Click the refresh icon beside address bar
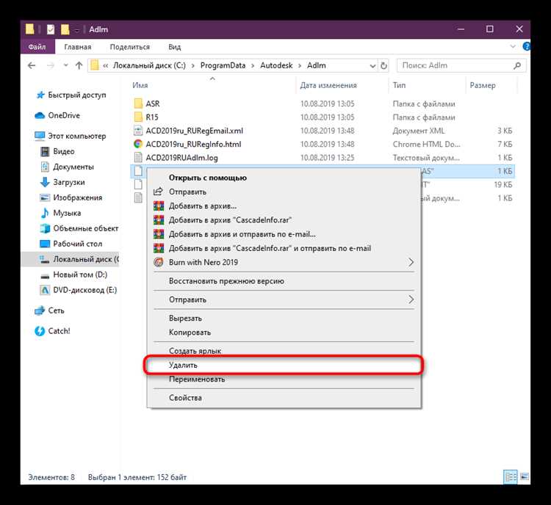The width and height of the screenshot is (551, 505). 383,65
